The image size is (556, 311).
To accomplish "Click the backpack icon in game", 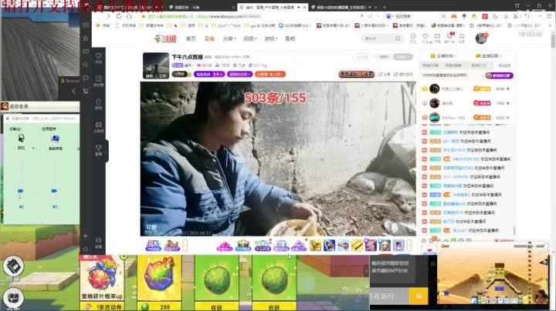I will pos(13,298).
